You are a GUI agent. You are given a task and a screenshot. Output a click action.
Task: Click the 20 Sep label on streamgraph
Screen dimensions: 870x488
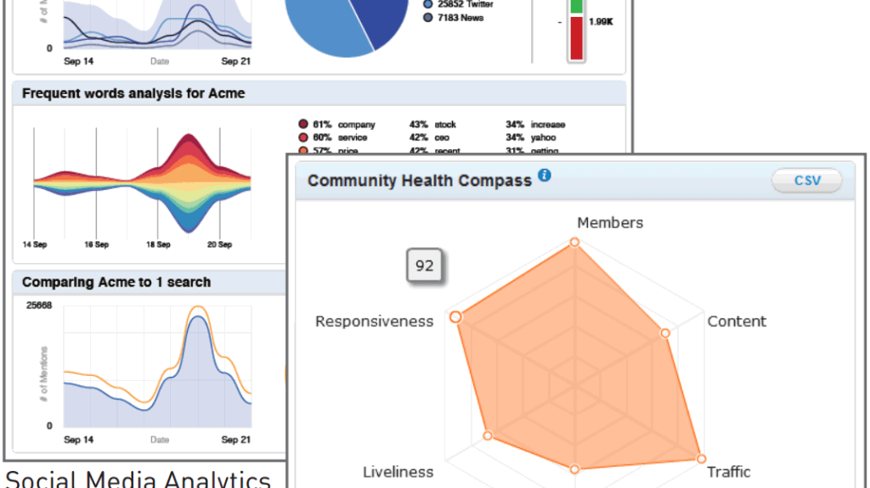point(220,244)
